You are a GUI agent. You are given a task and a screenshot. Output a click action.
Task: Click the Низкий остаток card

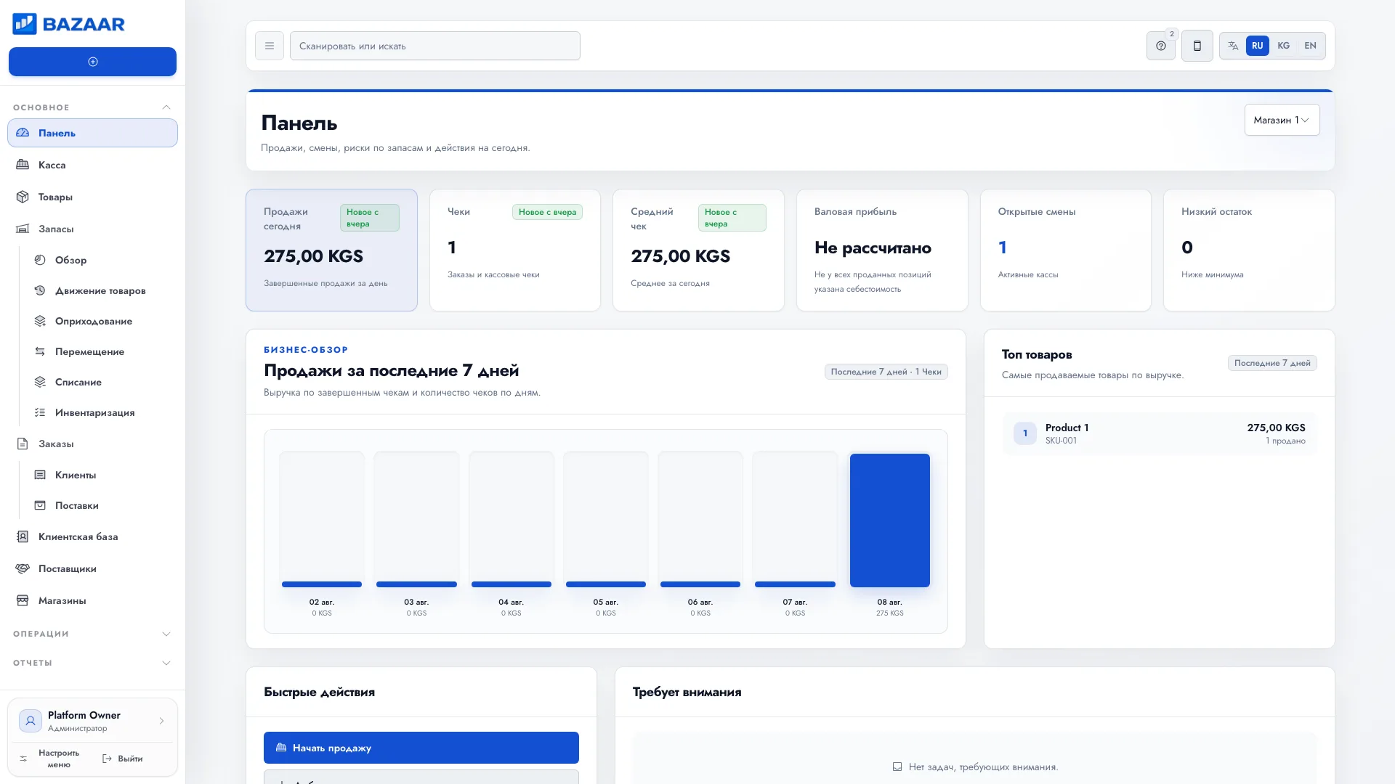click(1249, 250)
